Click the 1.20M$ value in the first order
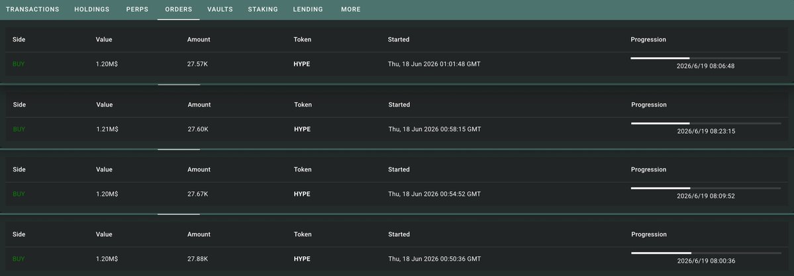Viewport: 794px width, 276px height. [107, 64]
